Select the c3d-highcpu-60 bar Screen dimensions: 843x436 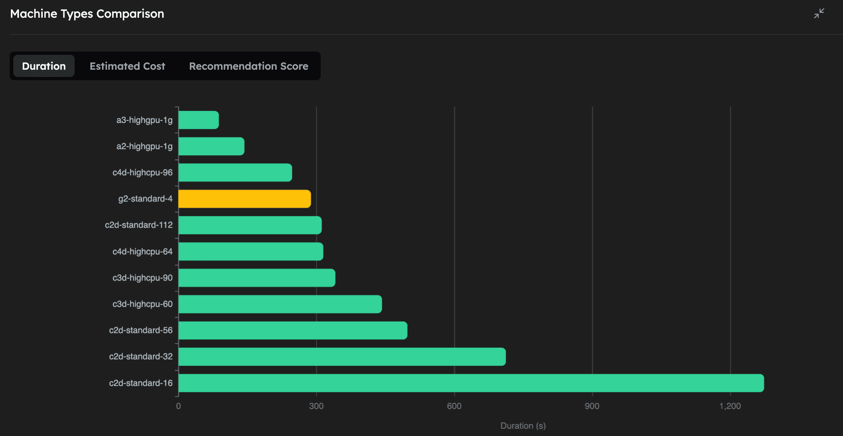278,304
